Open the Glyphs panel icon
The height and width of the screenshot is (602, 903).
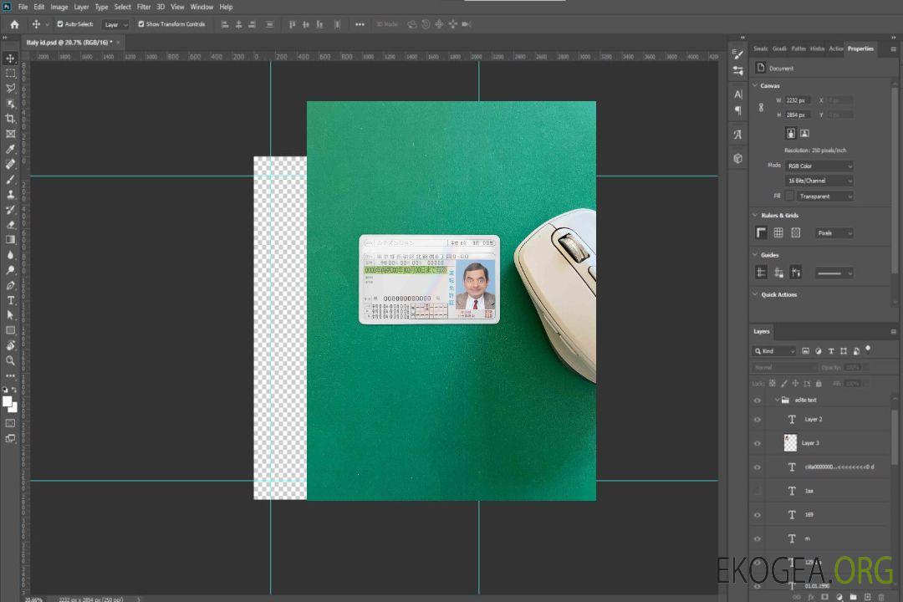tap(738, 135)
